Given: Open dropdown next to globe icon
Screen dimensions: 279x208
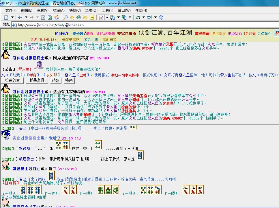Looking at the screenshot, I should pyautogui.click(x=130, y=17).
